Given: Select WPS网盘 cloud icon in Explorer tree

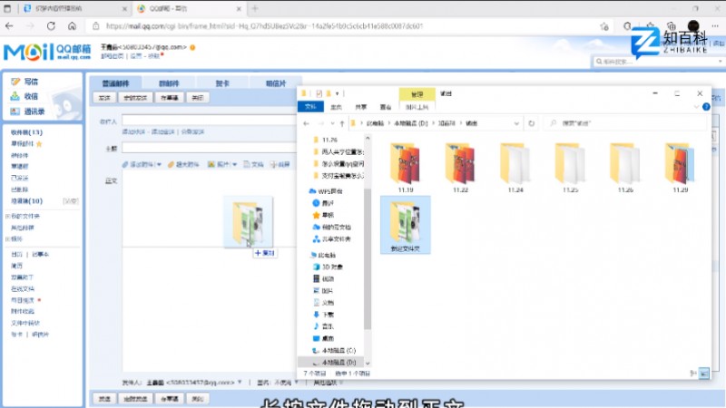Looking at the screenshot, I should tap(312, 191).
